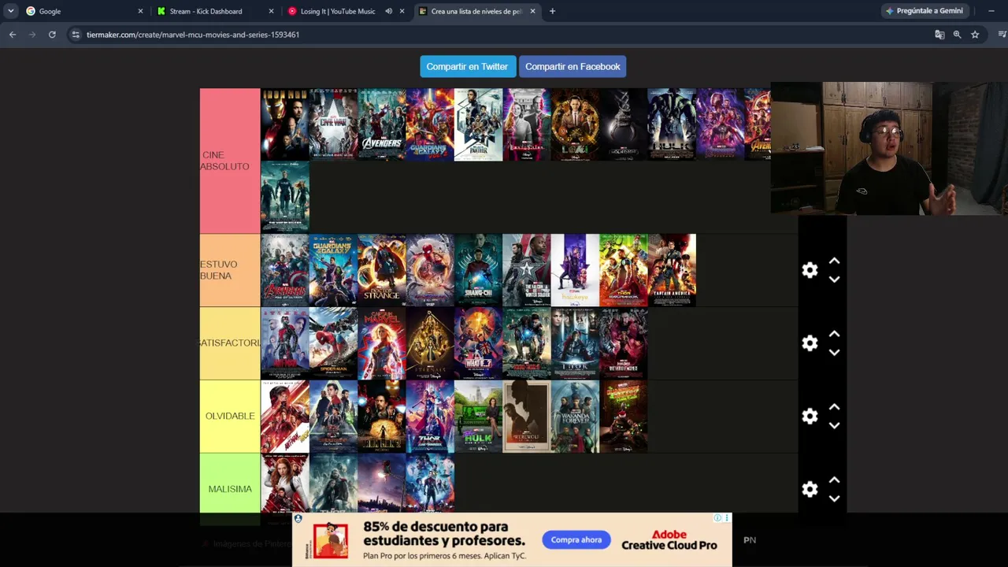This screenshot has width=1008, height=567.
Task: Click Compra ahora in the Adobe ad
Action: [x=576, y=539]
